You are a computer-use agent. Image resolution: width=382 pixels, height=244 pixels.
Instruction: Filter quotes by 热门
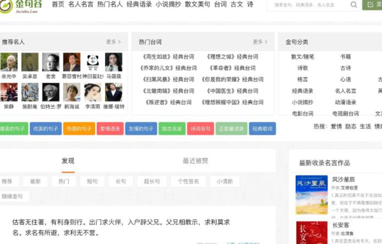[64, 181]
